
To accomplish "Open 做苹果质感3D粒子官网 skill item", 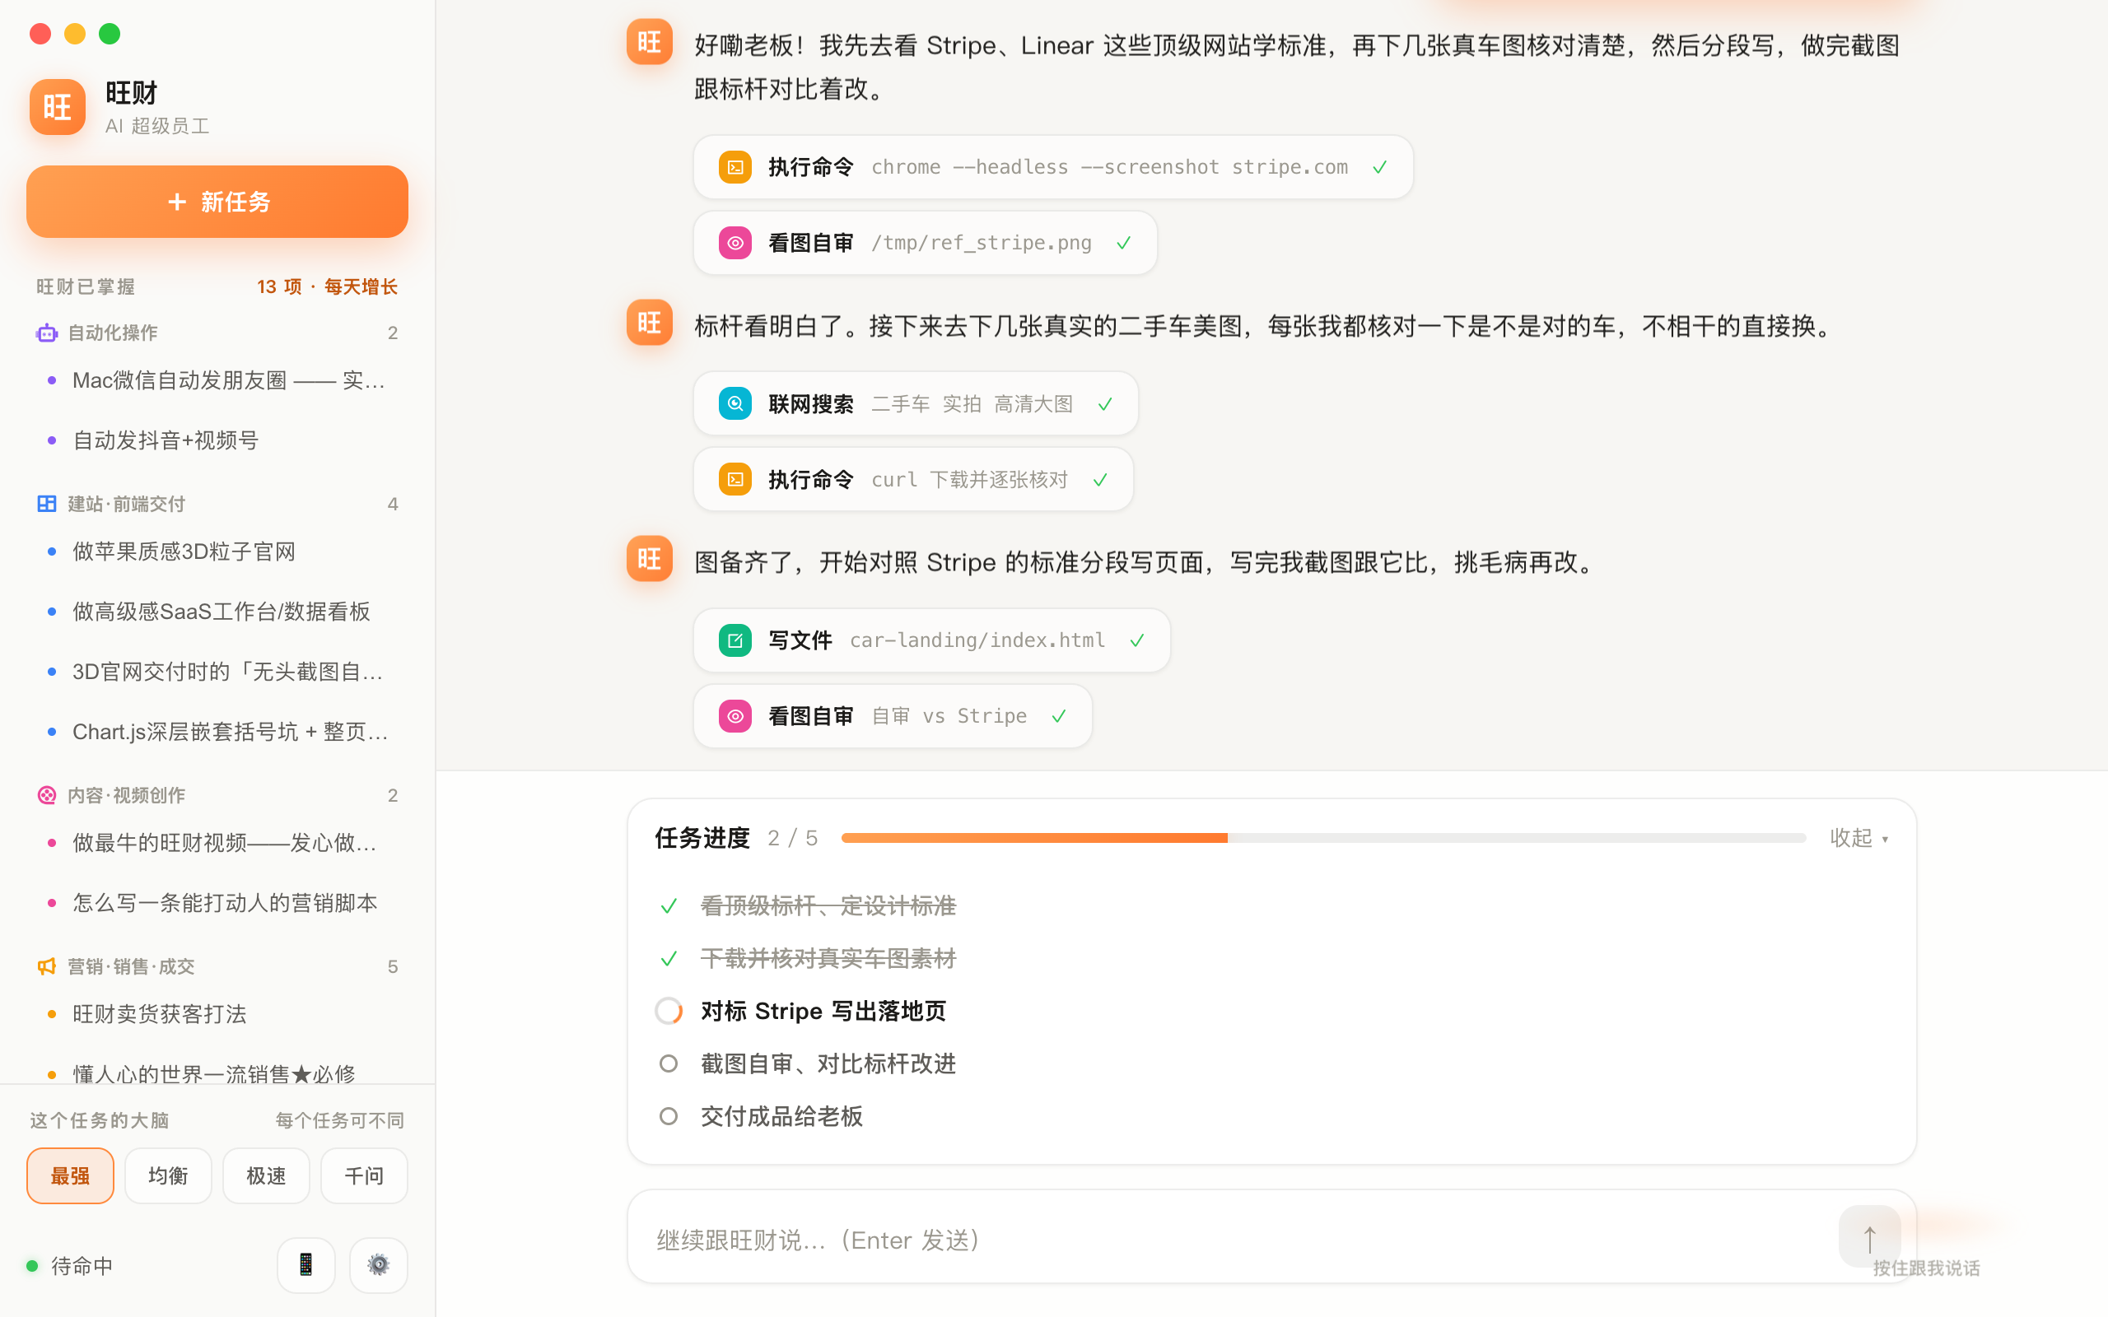I will [x=217, y=551].
